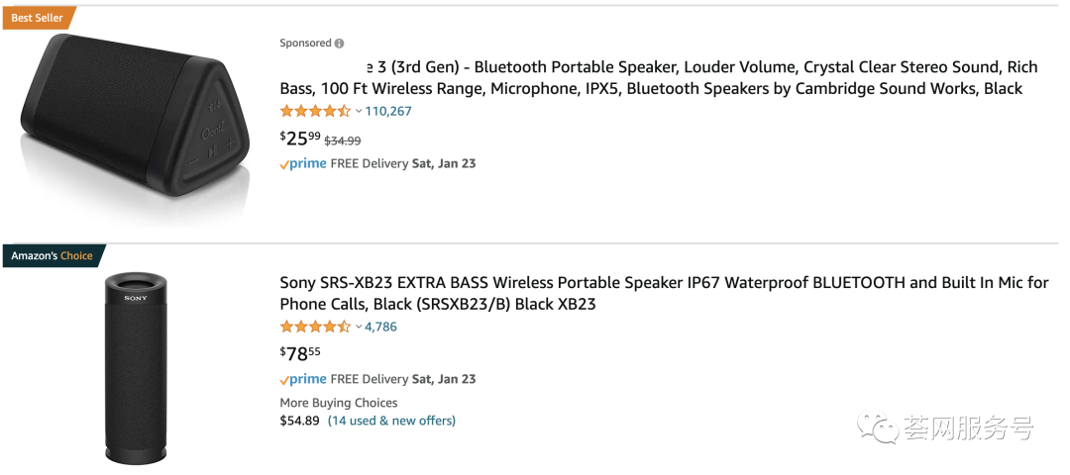The height and width of the screenshot is (475, 1070).
Task: Click the $78.55 price of the Sony speaker
Action: pos(300,353)
